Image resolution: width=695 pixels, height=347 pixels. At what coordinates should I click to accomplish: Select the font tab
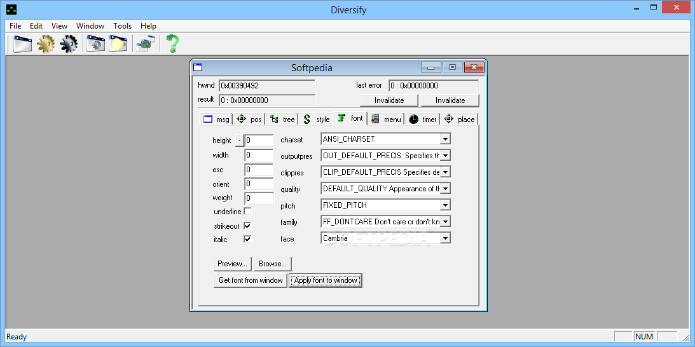(x=350, y=118)
